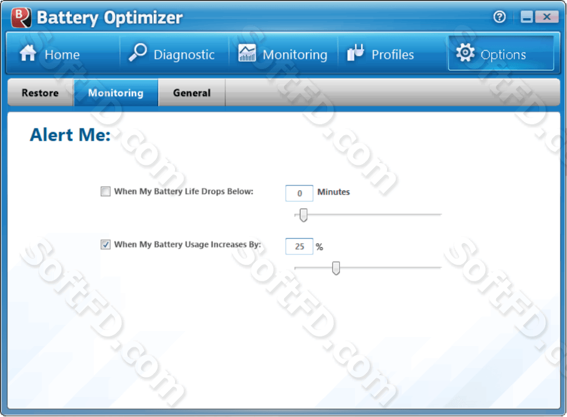Click the Battery Optimizer app logo
567x417 pixels.
coord(21,18)
